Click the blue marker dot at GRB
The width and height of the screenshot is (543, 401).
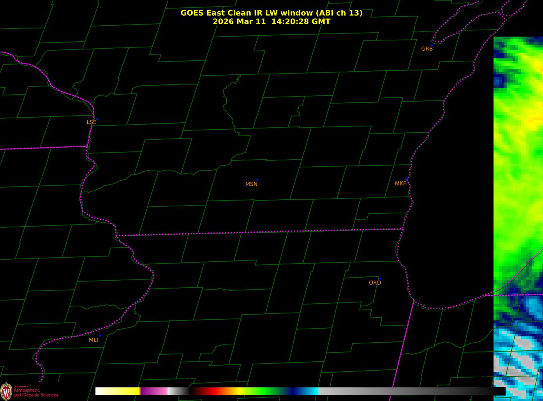click(x=432, y=45)
